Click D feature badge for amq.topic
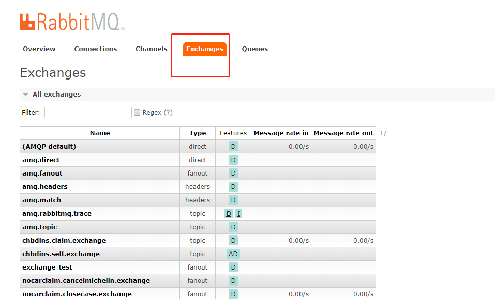This screenshot has height=299, width=495. [x=233, y=227]
